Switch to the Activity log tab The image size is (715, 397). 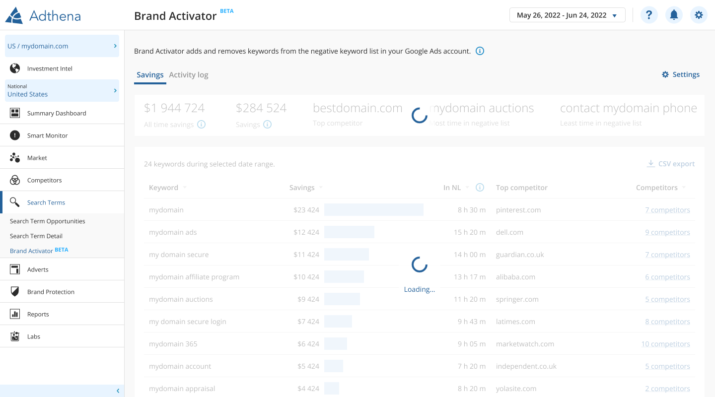click(189, 75)
